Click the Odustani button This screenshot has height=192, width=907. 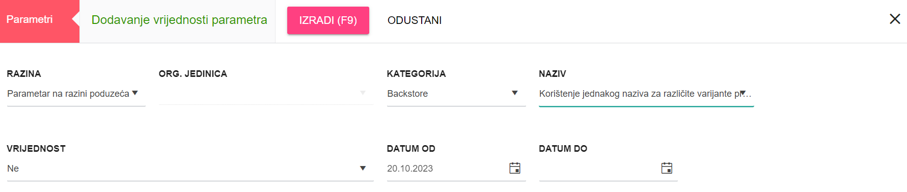point(415,20)
